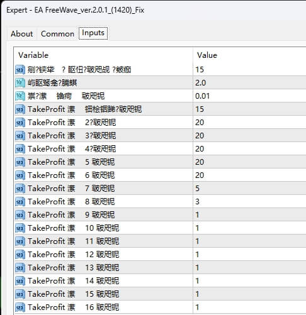Select the Inputs tab
Image resolution: width=306 pixels, height=315 pixels.
(x=93, y=33)
